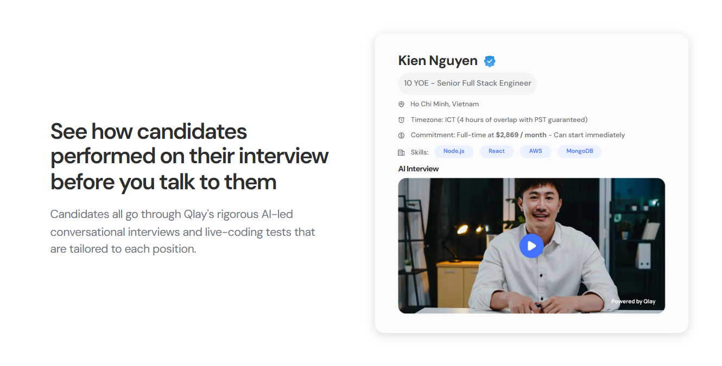This screenshot has height=366, width=722.
Task: Click the AI Interview section label
Action: point(419,169)
